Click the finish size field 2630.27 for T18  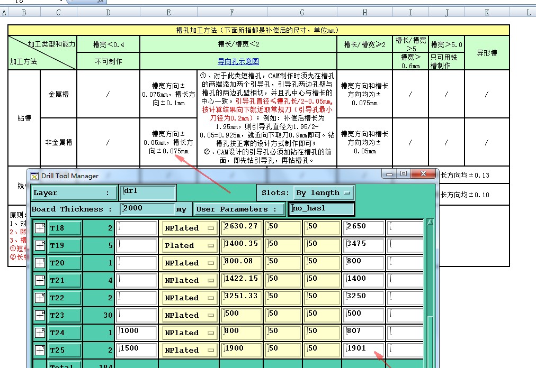coord(241,228)
